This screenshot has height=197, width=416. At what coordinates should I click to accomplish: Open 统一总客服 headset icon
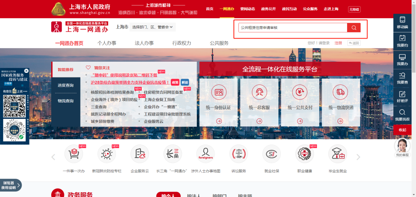[x=259, y=92]
